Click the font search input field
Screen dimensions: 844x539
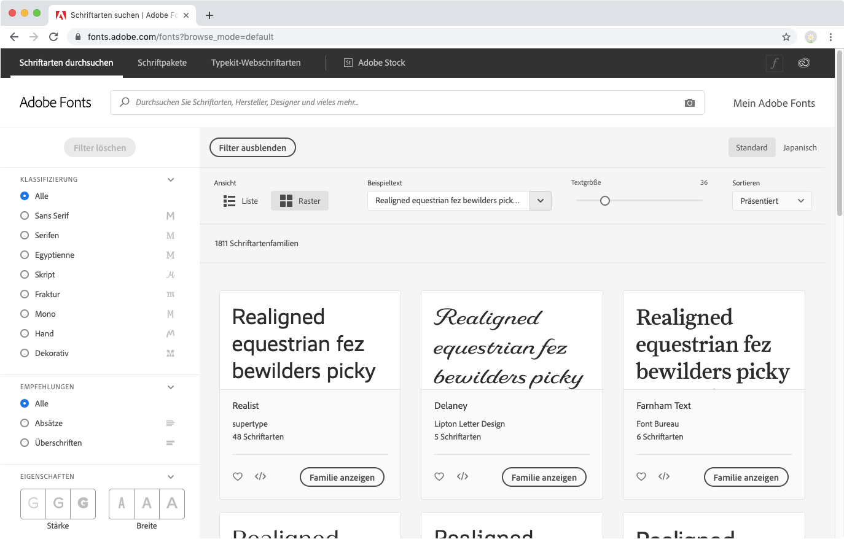pos(407,103)
